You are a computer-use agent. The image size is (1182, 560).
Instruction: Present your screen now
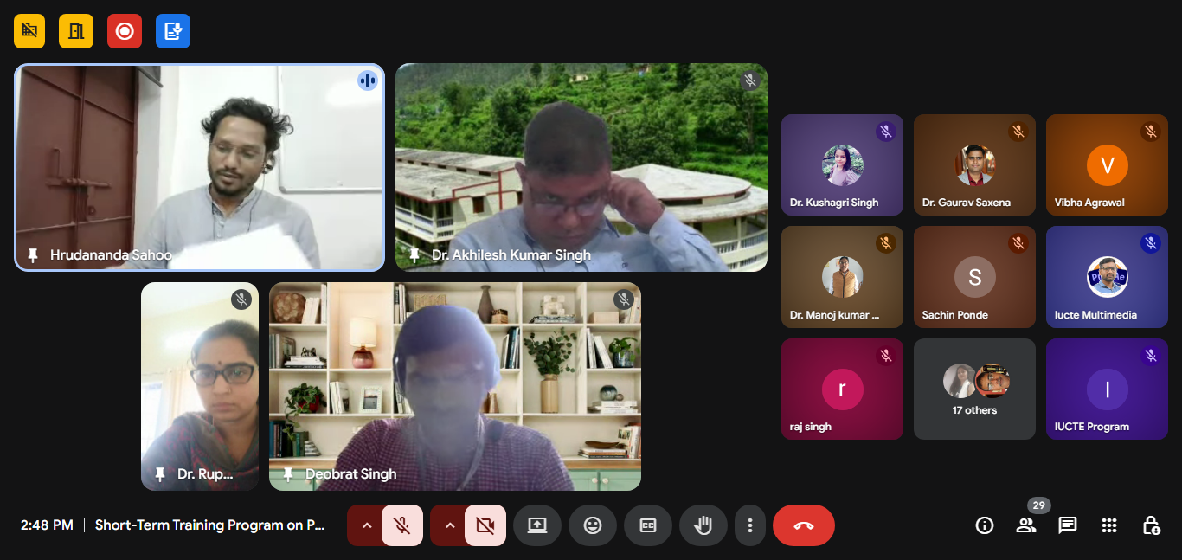tap(537, 525)
